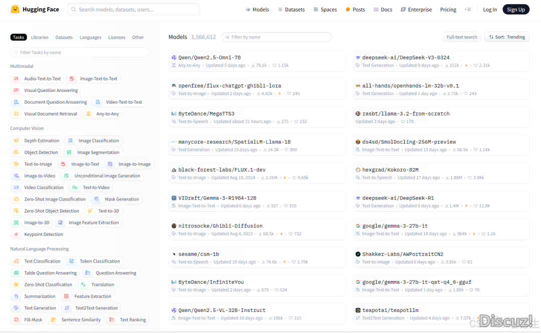Open Docs in the top navigation
541x333 pixels.
pyautogui.click(x=383, y=9)
